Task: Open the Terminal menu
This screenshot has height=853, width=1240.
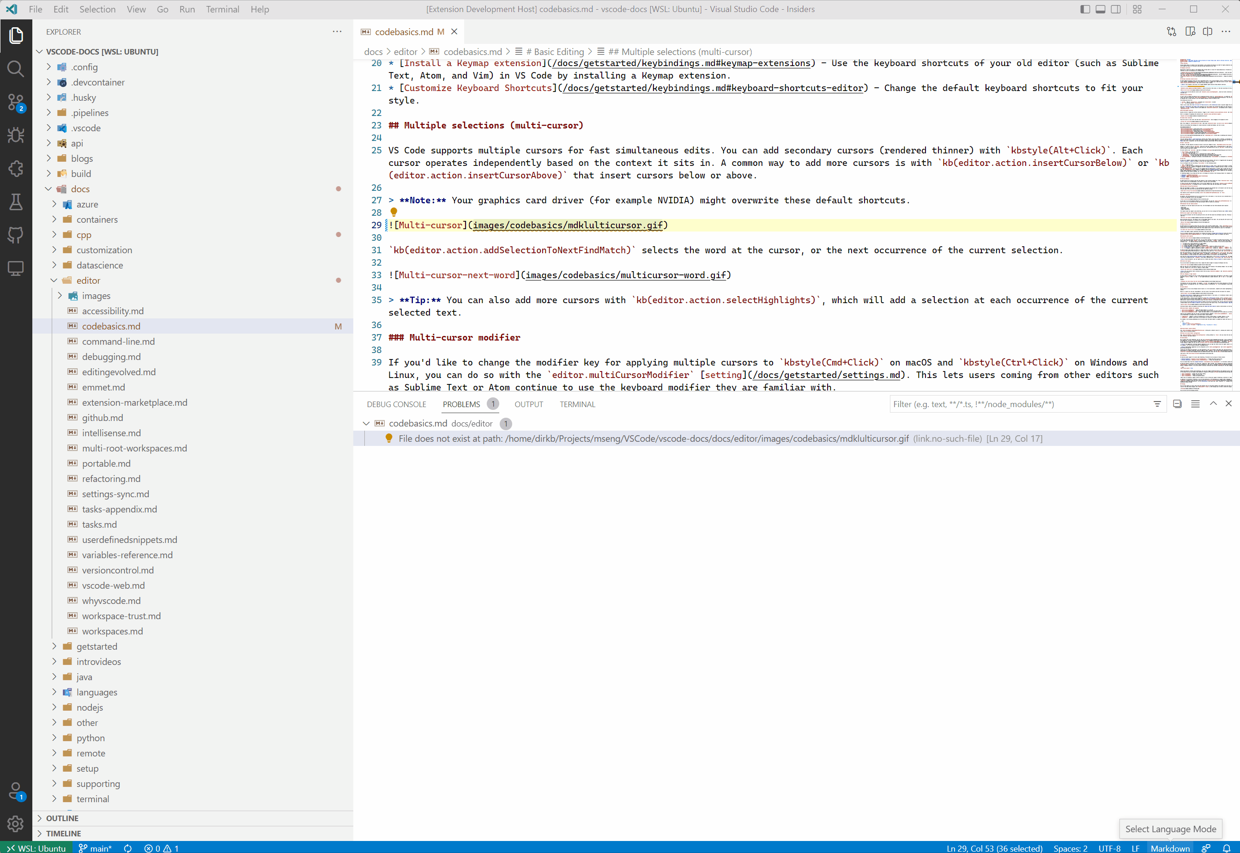Action: point(222,9)
